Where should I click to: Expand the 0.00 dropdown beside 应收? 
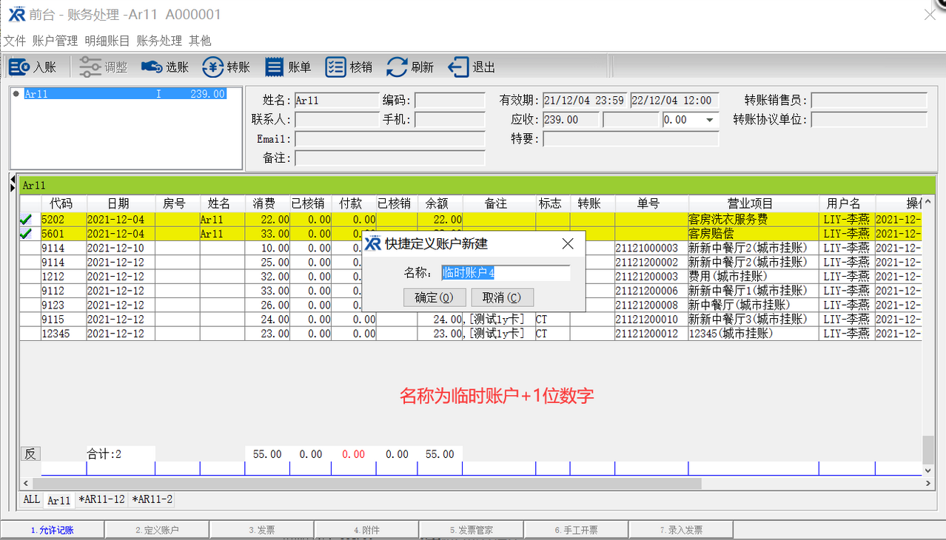tap(711, 120)
